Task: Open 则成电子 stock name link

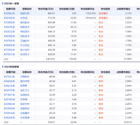Action: point(25,54)
